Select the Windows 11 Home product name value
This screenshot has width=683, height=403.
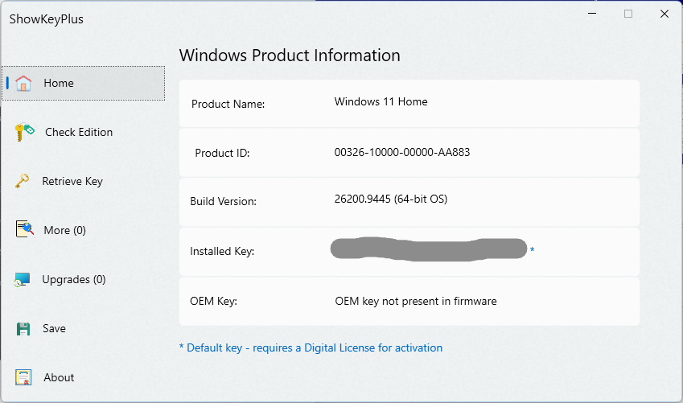[381, 101]
